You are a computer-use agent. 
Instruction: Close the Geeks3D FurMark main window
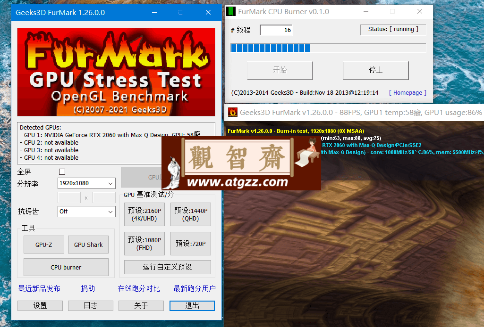[208, 12]
